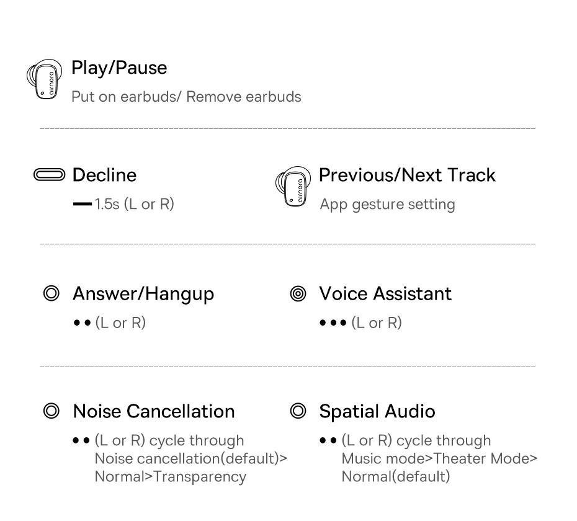Click the "Music mode>Theater Mode>" description line

point(439,459)
